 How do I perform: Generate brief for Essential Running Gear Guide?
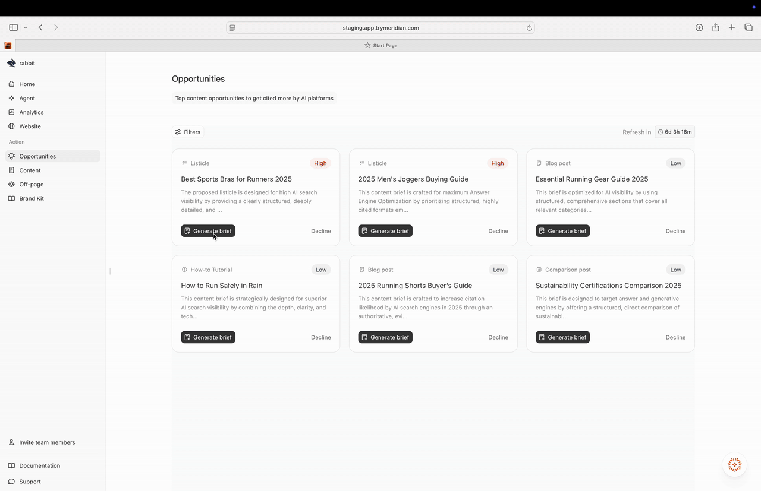coord(562,231)
